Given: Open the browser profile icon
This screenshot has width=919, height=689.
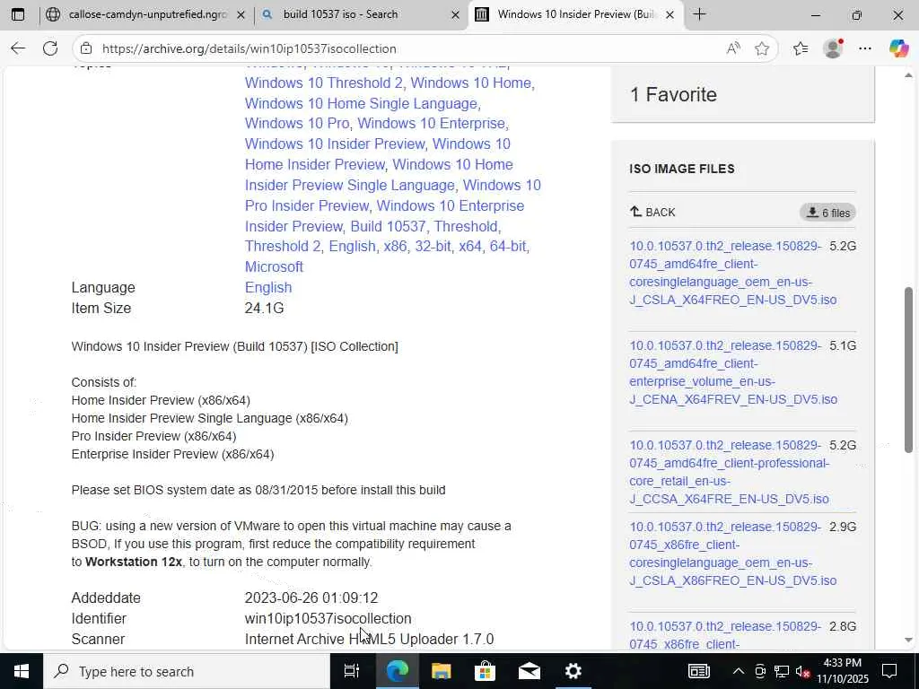Looking at the screenshot, I should [x=833, y=48].
